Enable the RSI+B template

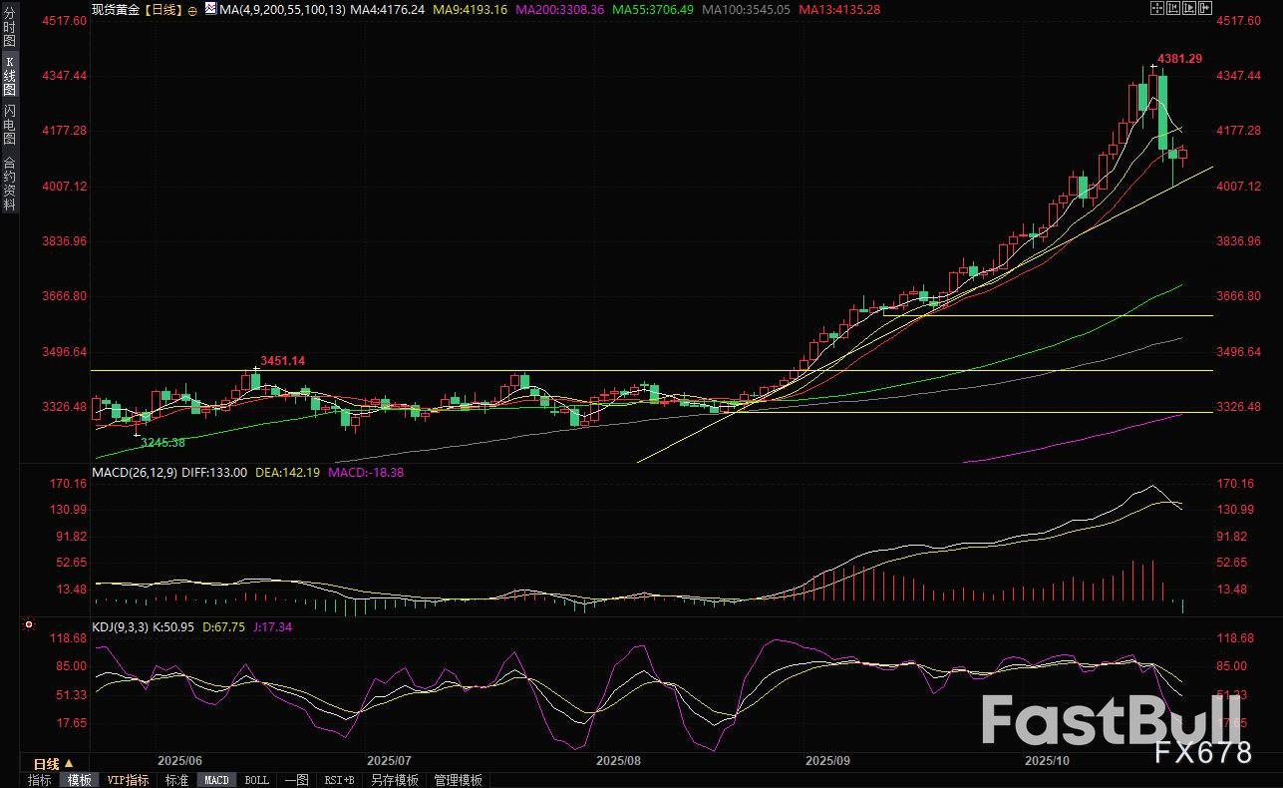[338, 780]
